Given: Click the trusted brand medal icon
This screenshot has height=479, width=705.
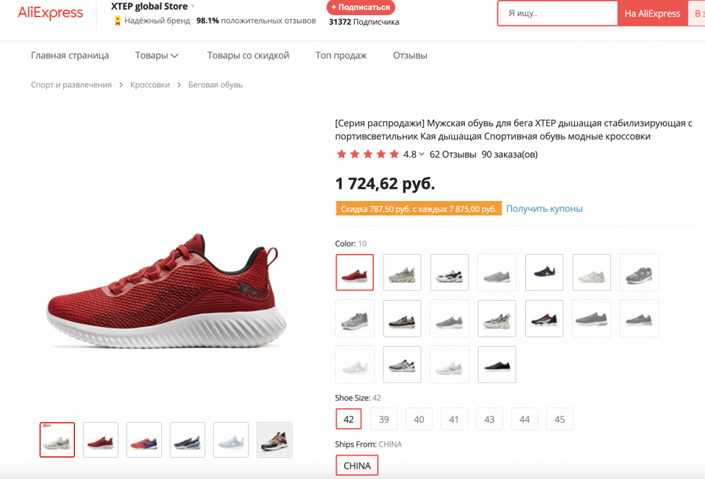Looking at the screenshot, I should click(x=118, y=21).
